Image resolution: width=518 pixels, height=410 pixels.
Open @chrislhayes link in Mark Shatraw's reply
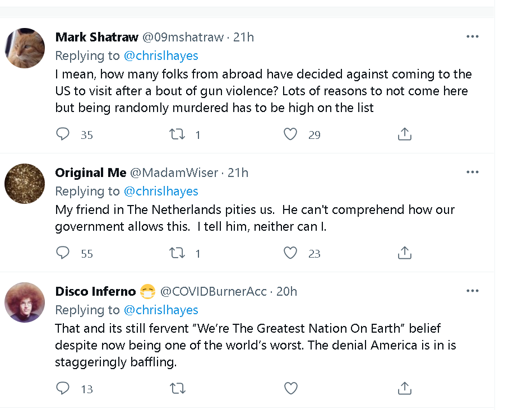pos(160,55)
